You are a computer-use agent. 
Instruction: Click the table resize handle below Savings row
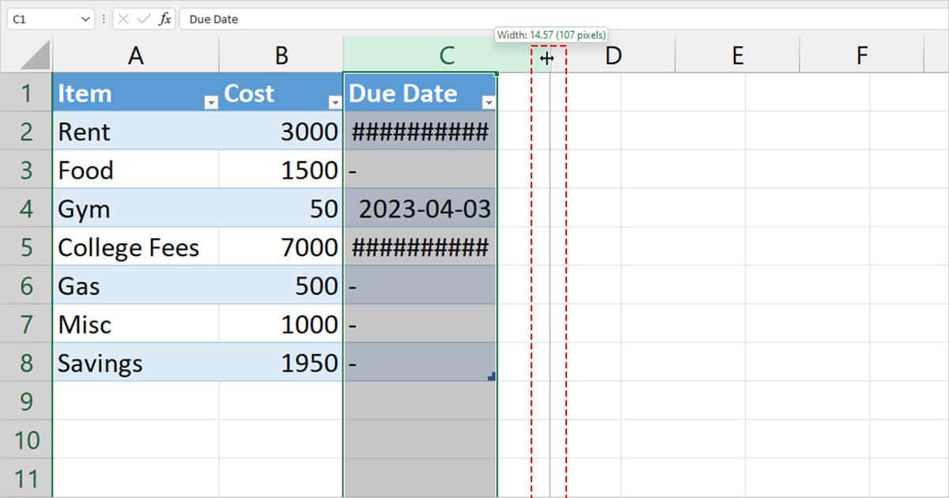492,377
